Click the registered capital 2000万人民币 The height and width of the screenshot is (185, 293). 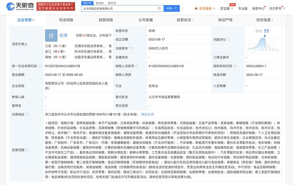point(158,48)
